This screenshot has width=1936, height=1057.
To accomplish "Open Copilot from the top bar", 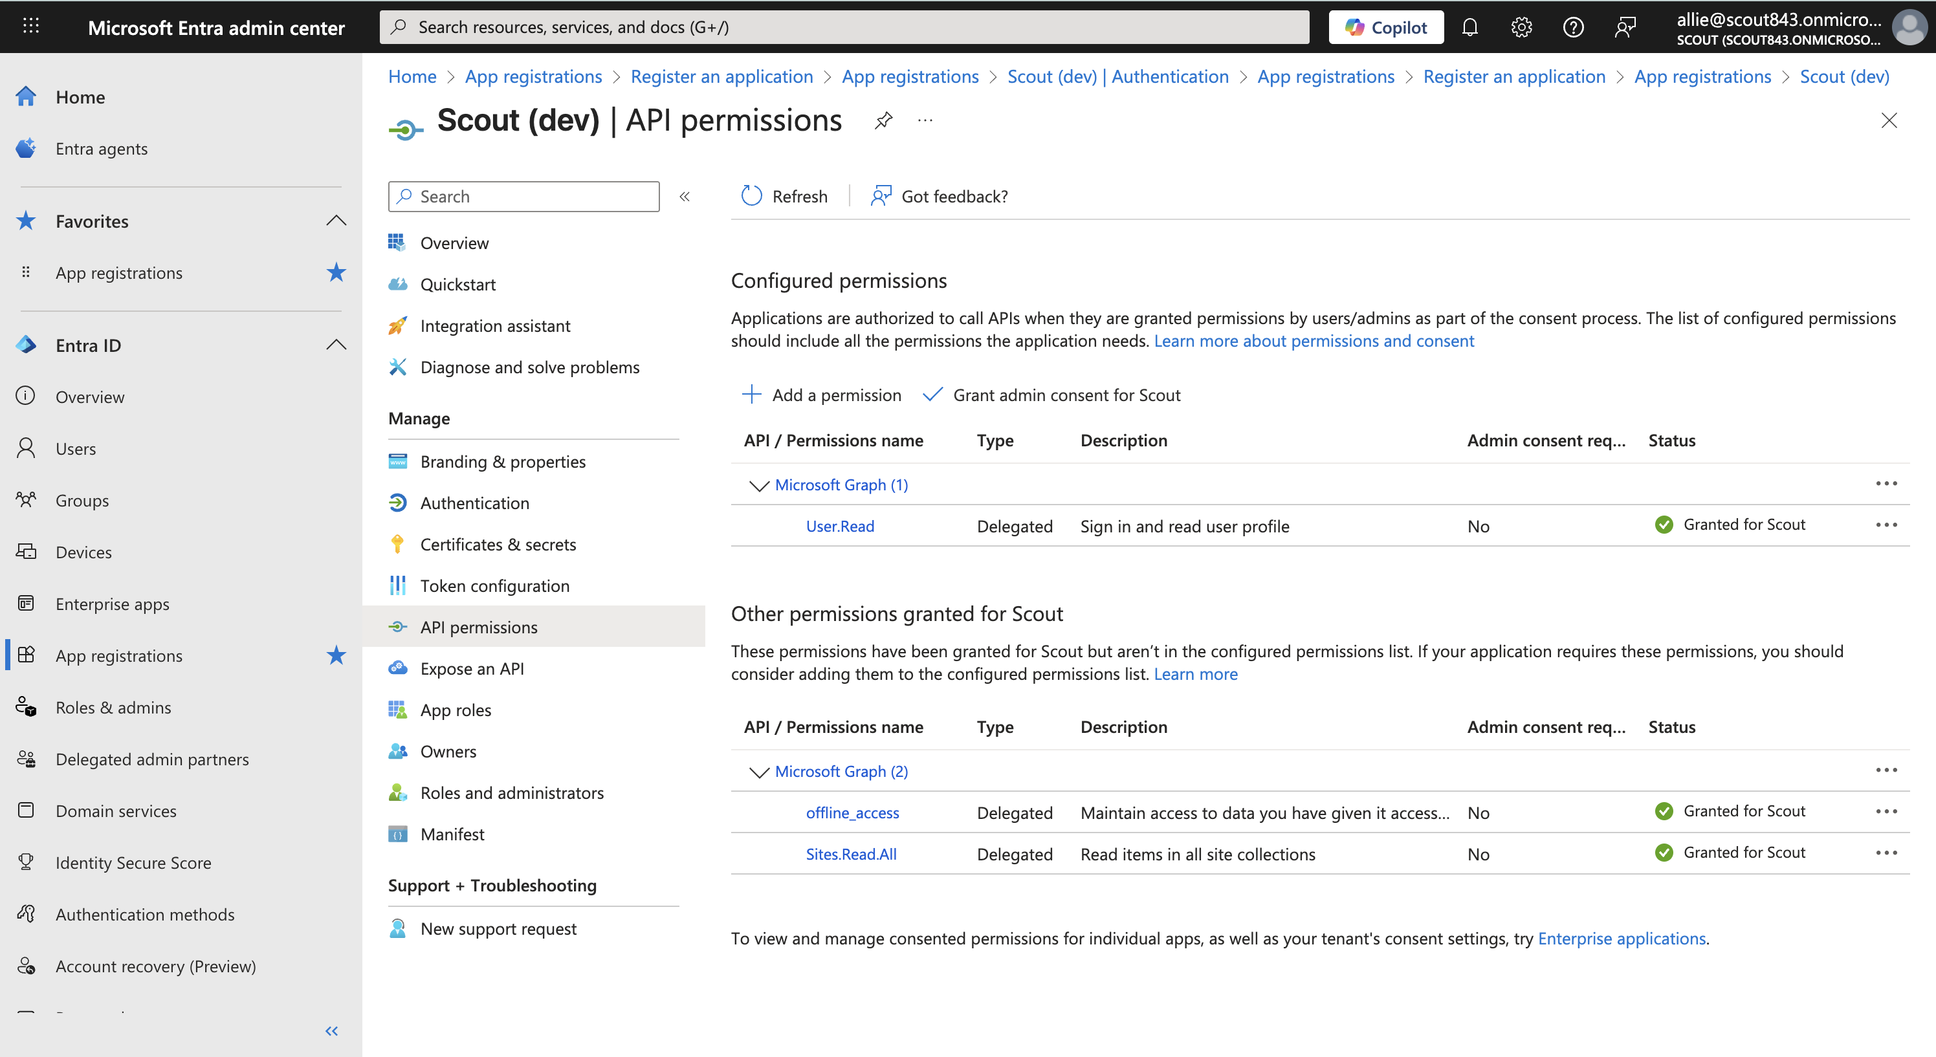I will tap(1386, 28).
